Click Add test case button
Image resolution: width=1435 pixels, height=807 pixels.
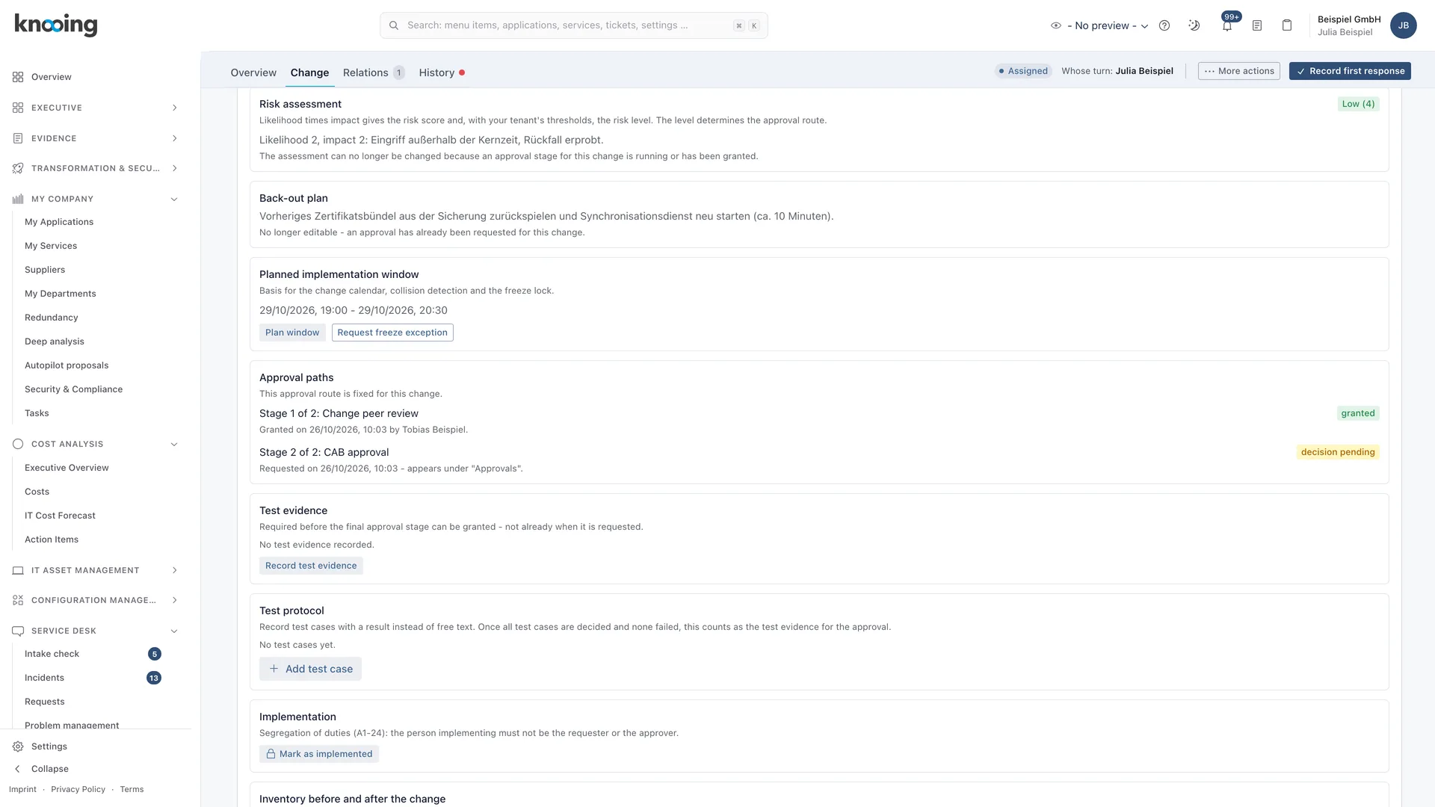point(310,669)
